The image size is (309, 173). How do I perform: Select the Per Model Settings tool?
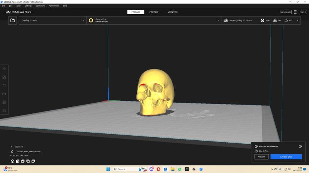click(4, 102)
